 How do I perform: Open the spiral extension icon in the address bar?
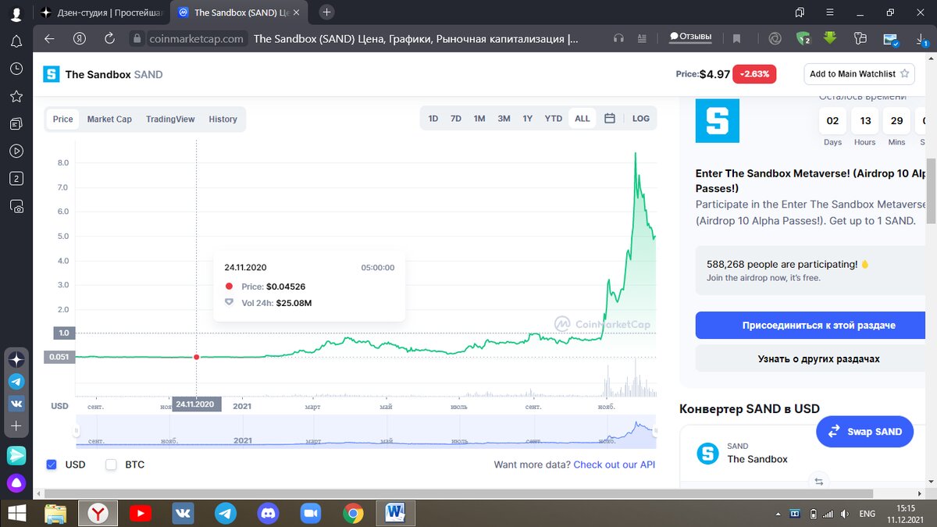(x=775, y=38)
